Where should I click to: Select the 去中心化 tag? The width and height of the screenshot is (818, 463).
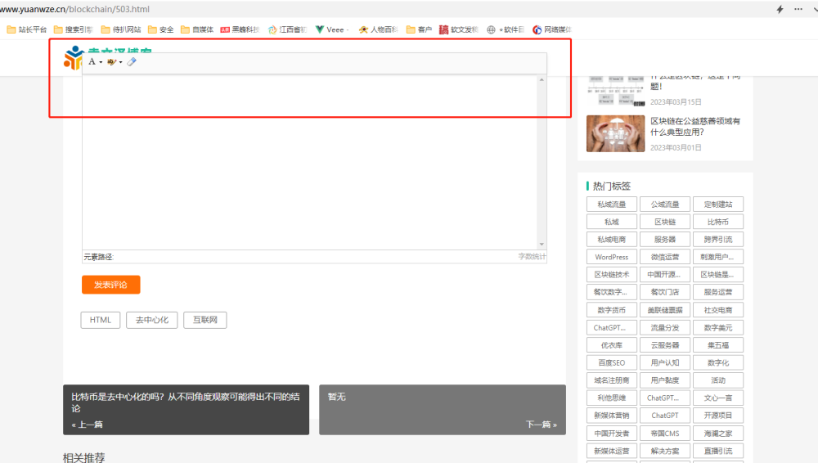tap(152, 320)
